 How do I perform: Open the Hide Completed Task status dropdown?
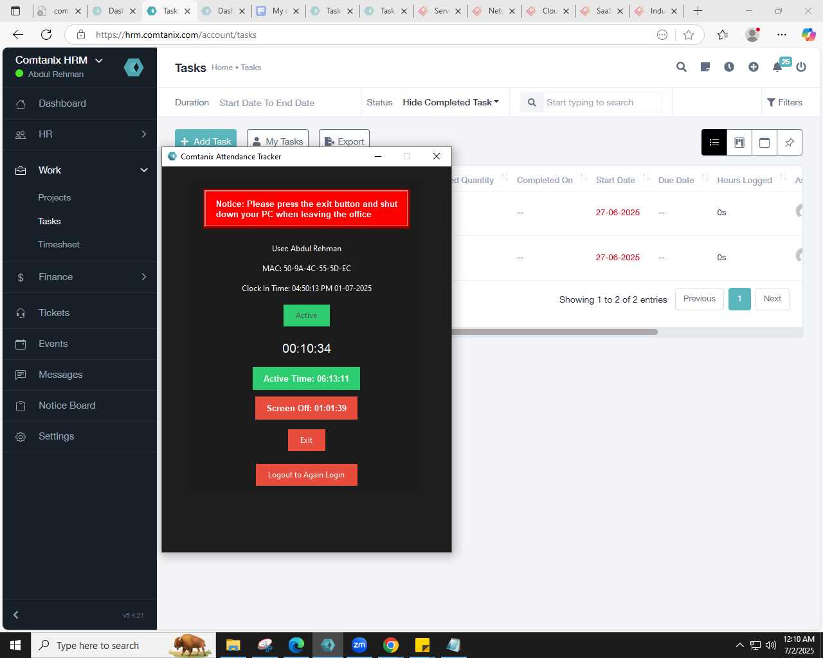tap(451, 102)
